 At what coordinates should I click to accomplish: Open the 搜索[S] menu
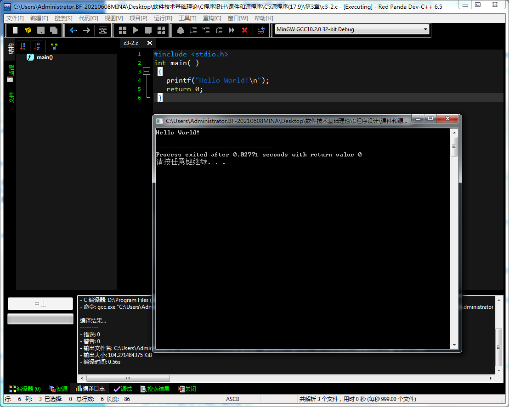point(63,18)
